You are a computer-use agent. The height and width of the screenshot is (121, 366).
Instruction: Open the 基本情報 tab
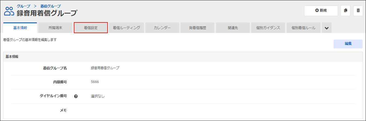(20, 28)
